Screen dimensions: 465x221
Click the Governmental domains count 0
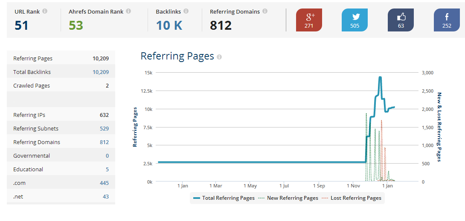[108, 156]
